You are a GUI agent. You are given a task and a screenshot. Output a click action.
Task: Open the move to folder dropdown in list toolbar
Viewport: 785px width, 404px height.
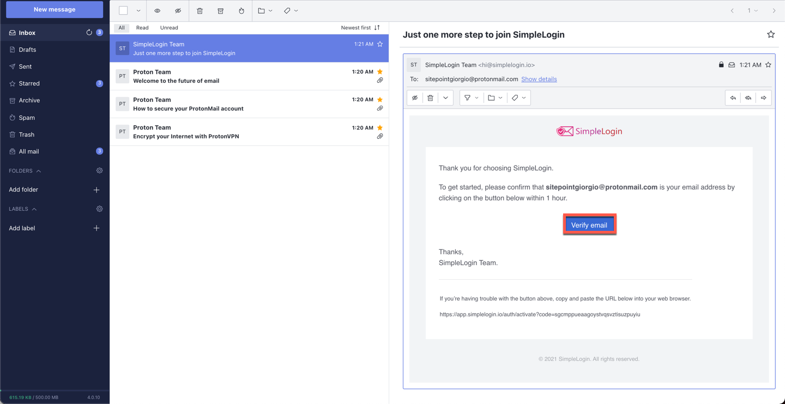pos(265,11)
